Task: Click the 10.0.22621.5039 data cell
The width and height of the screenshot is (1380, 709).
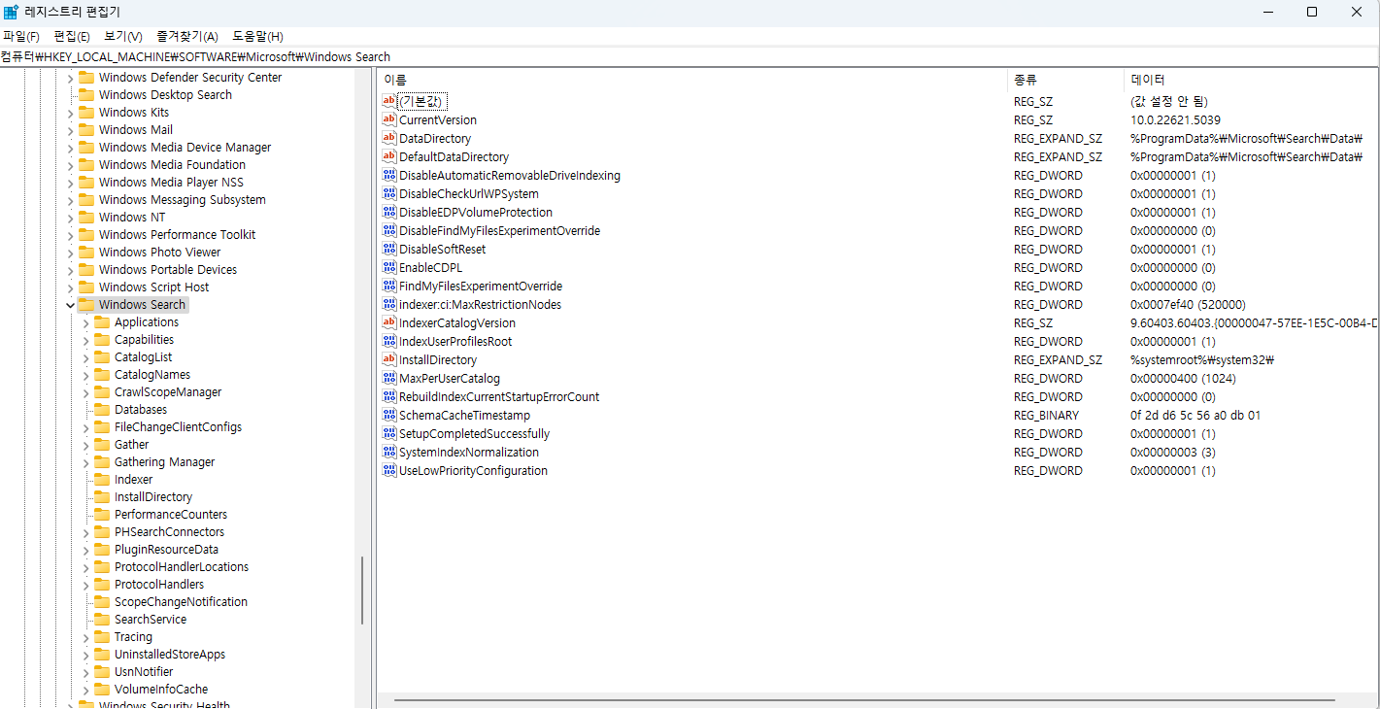Action: coord(1175,119)
